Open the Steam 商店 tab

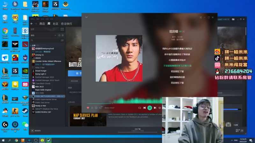42,24
